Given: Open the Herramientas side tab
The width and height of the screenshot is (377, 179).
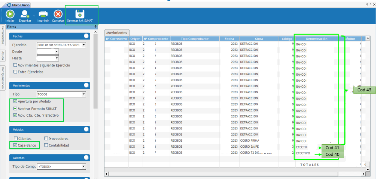Looking at the screenshot, I should pos(3,35).
